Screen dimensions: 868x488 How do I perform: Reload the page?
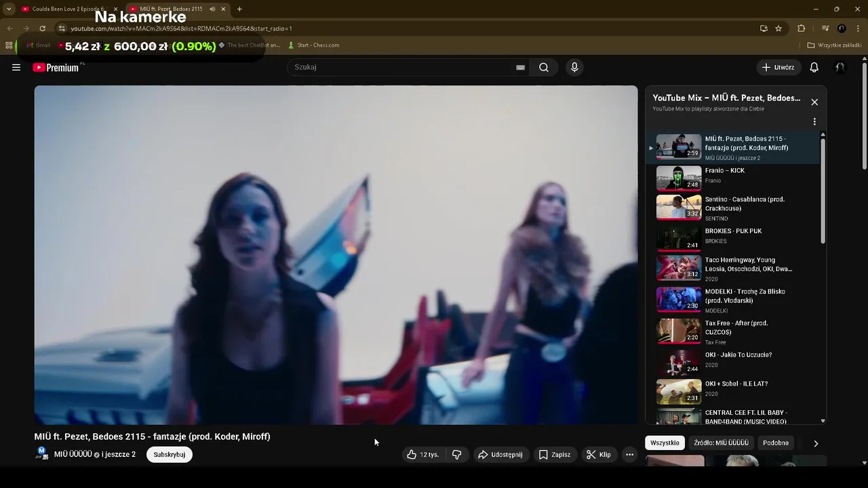[x=42, y=28]
